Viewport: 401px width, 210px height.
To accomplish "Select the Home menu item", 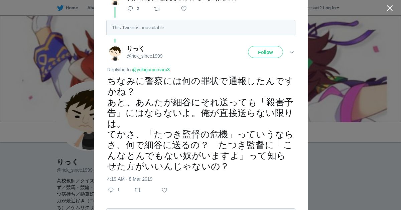I will (x=72, y=8).
